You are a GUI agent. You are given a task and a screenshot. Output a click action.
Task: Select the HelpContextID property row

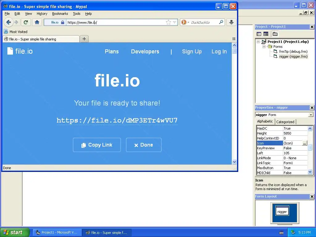click(x=282, y=138)
